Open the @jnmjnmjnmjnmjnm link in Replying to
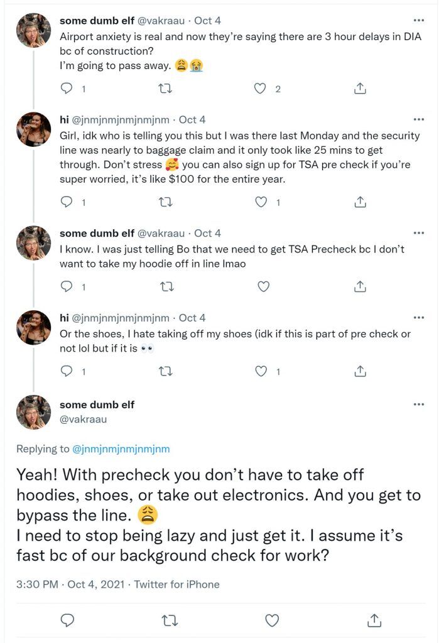This screenshot has width=439, height=643. (x=121, y=449)
